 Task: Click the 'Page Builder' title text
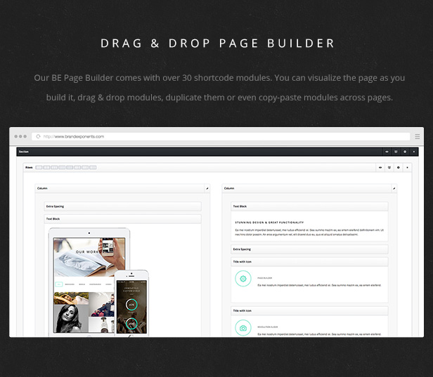click(x=265, y=278)
